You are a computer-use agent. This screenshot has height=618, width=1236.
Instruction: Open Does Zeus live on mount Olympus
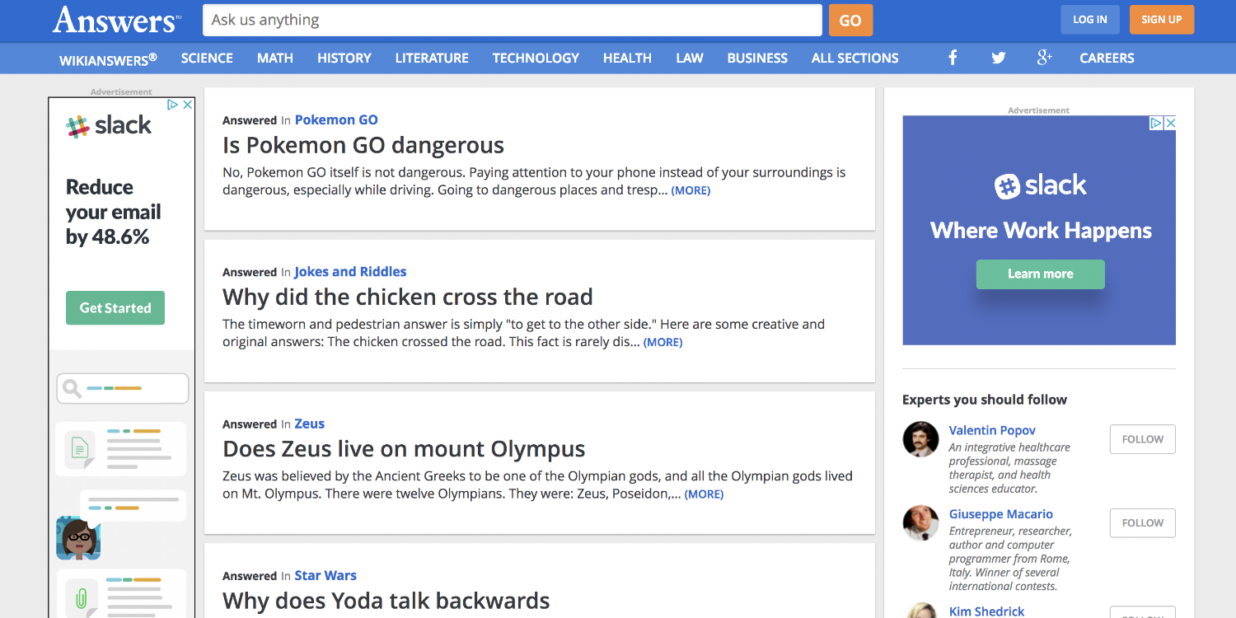[x=404, y=449]
